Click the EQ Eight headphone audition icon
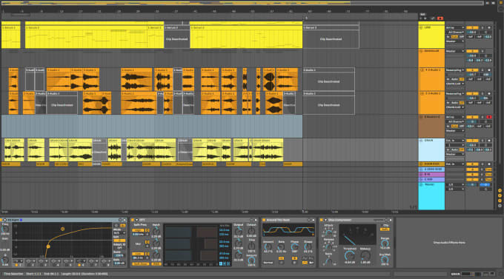Screen dimensions: 504x279 point(116,226)
